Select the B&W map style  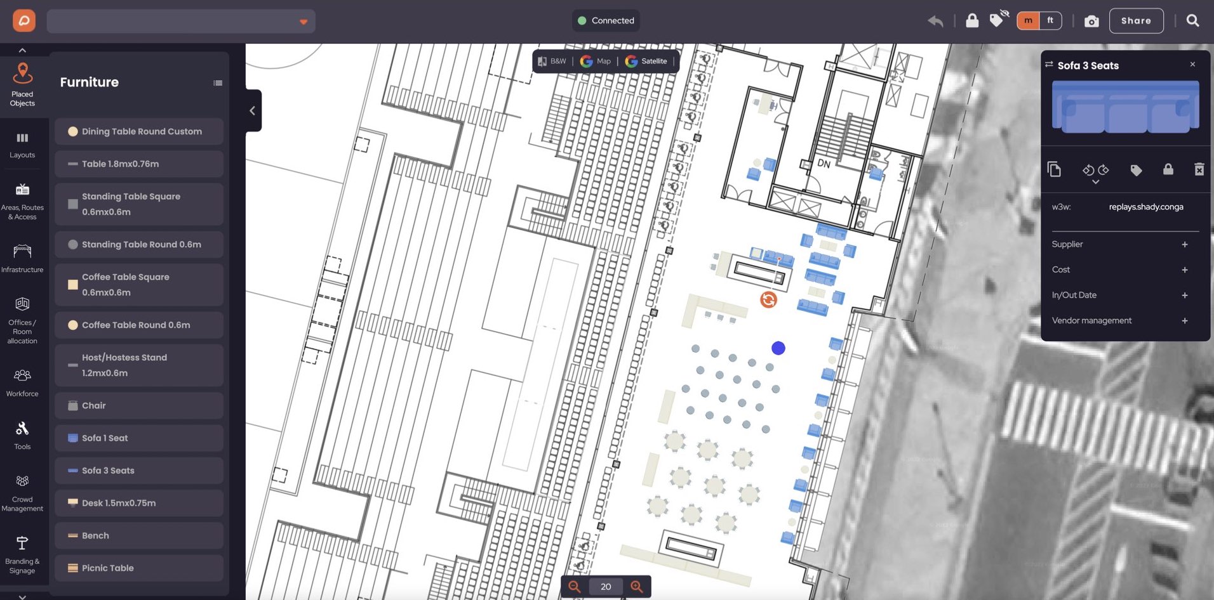tap(552, 61)
